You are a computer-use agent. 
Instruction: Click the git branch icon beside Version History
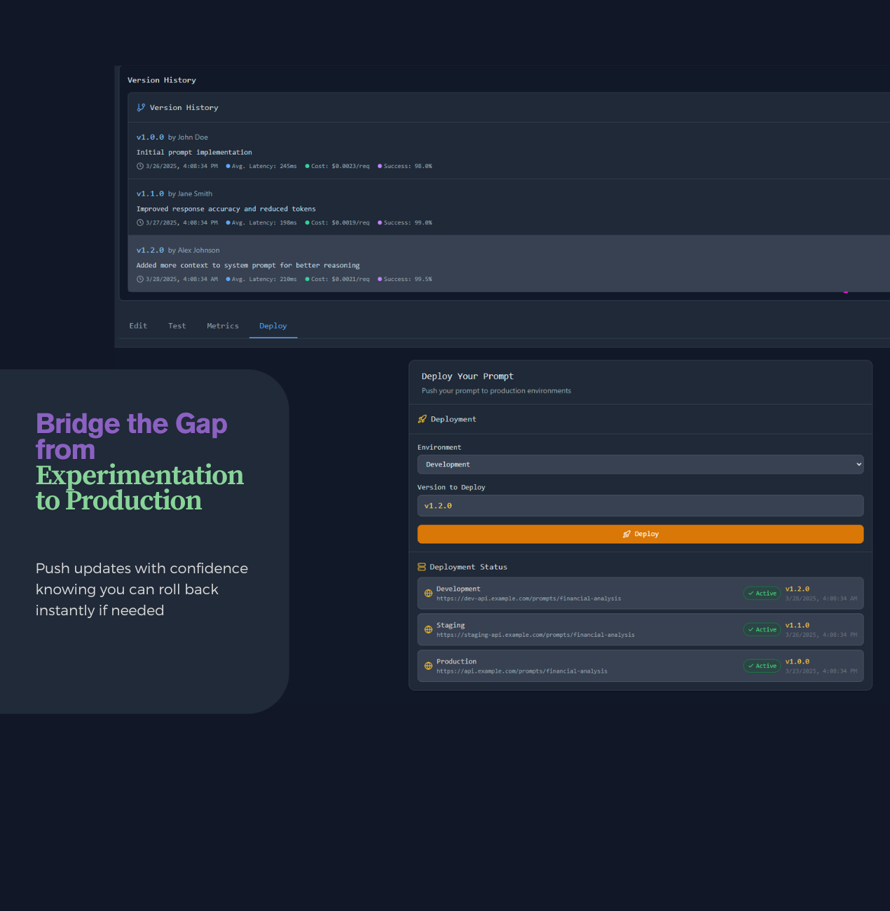[141, 107]
